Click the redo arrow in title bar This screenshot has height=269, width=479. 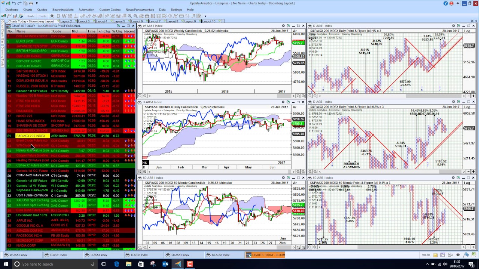(x=19, y=3)
